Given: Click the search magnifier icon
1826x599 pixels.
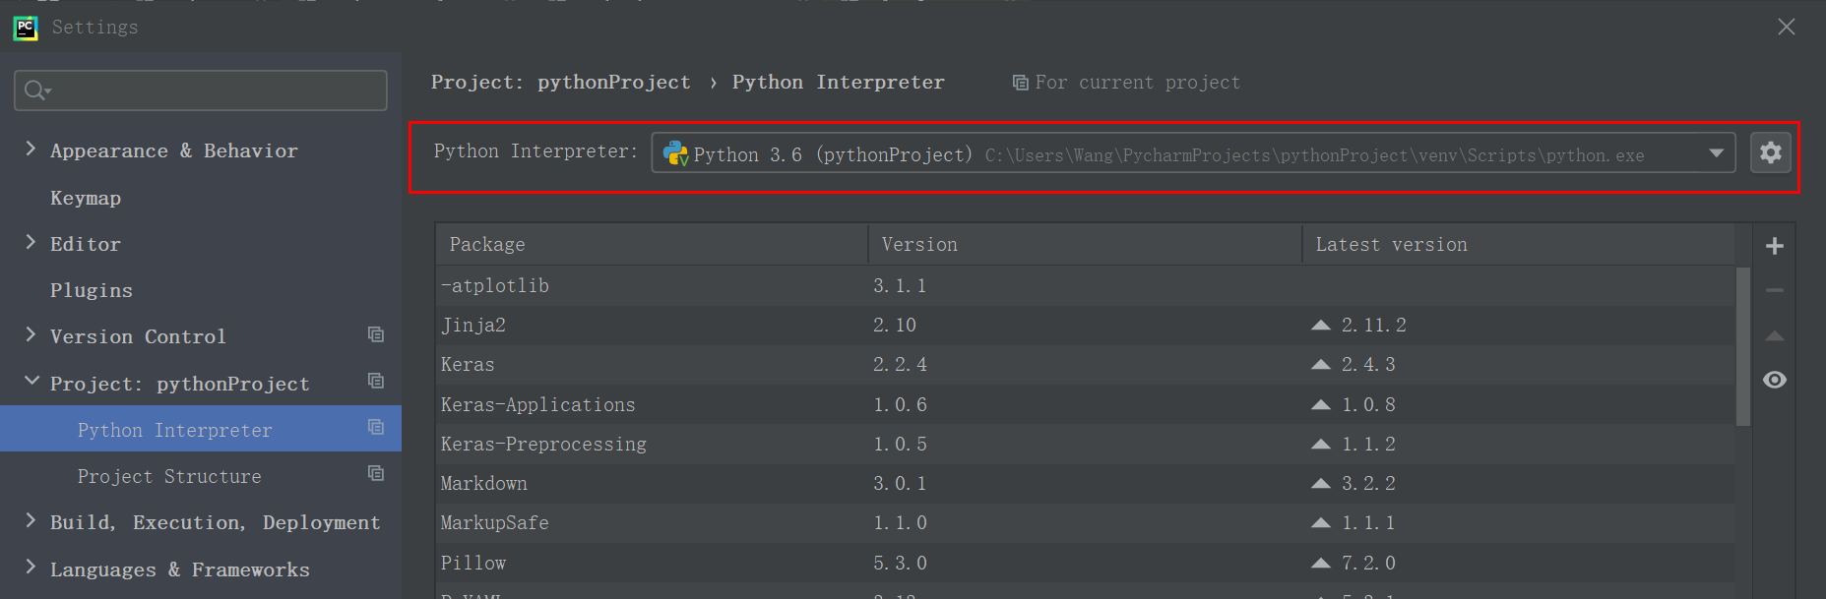Looking at the screenshot, I should click(35, 90).
